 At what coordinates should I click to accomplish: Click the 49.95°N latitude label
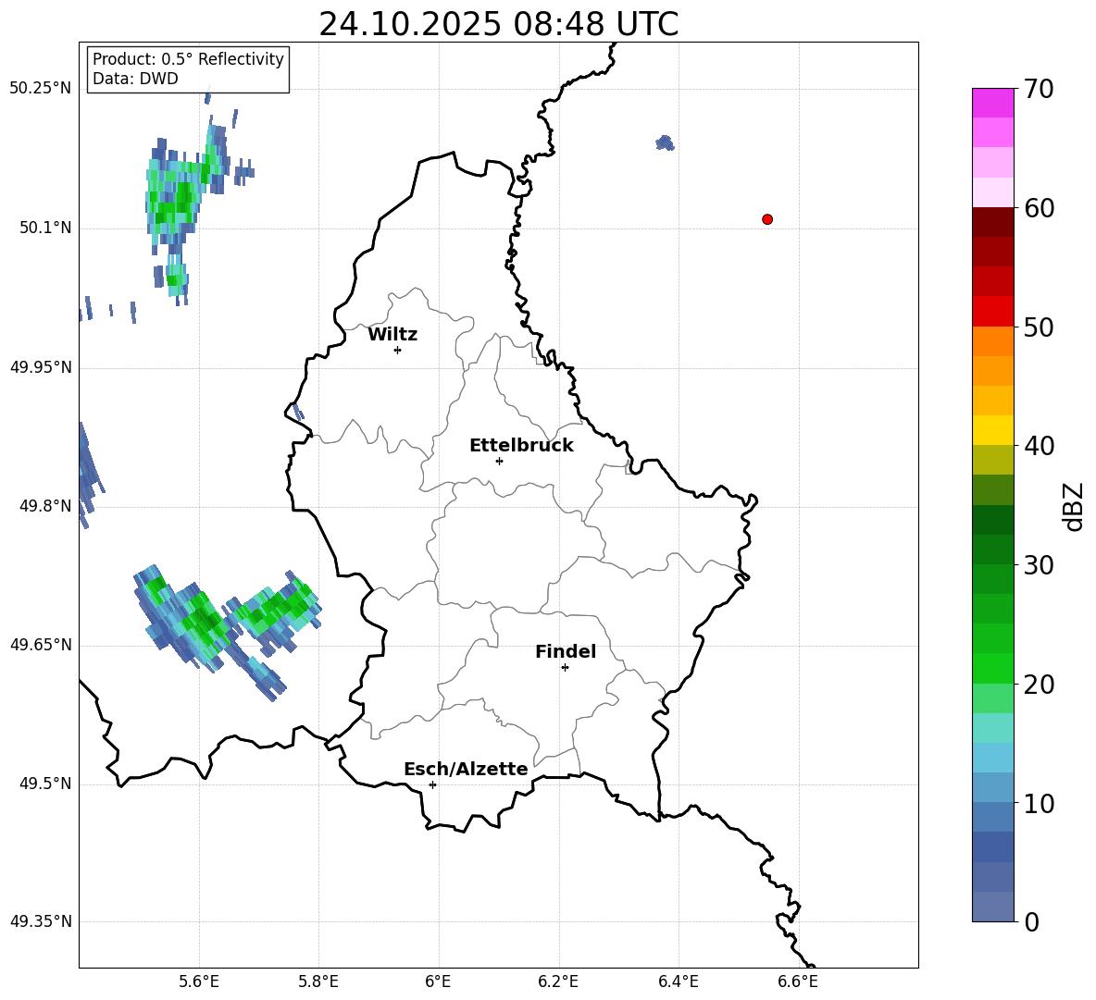(x=40, y=366)
